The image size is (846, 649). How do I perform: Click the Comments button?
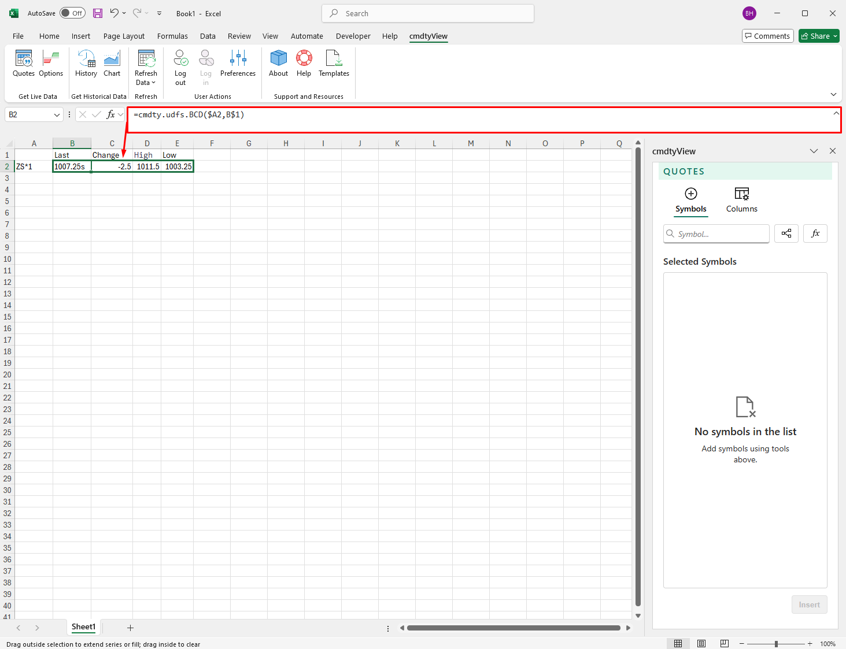[767, 36]
